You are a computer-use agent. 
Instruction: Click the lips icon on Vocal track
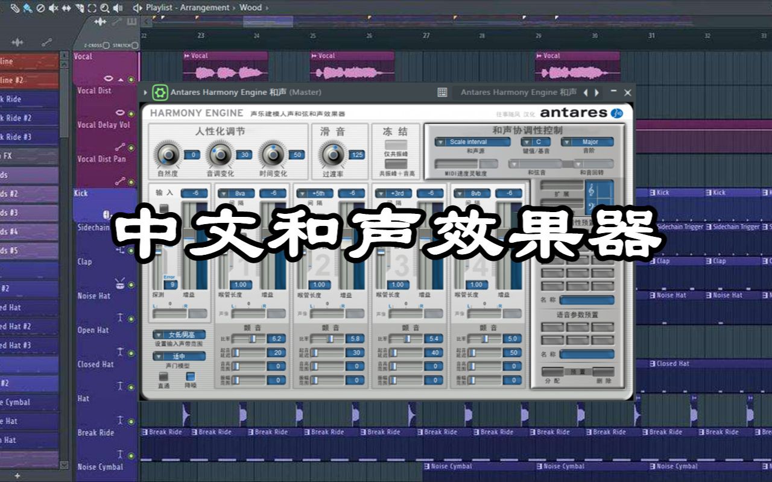tap(109, 78)
